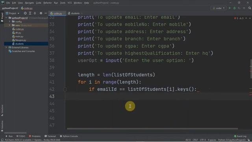Viewport: 252px width, 142px height.
Task: Open the Window menu
Action: pyautogui.click(x=78, y=3)
